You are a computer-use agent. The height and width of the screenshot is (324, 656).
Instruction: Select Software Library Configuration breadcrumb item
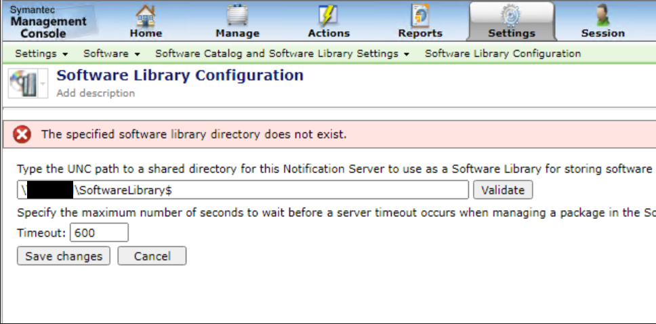(502, 53)
